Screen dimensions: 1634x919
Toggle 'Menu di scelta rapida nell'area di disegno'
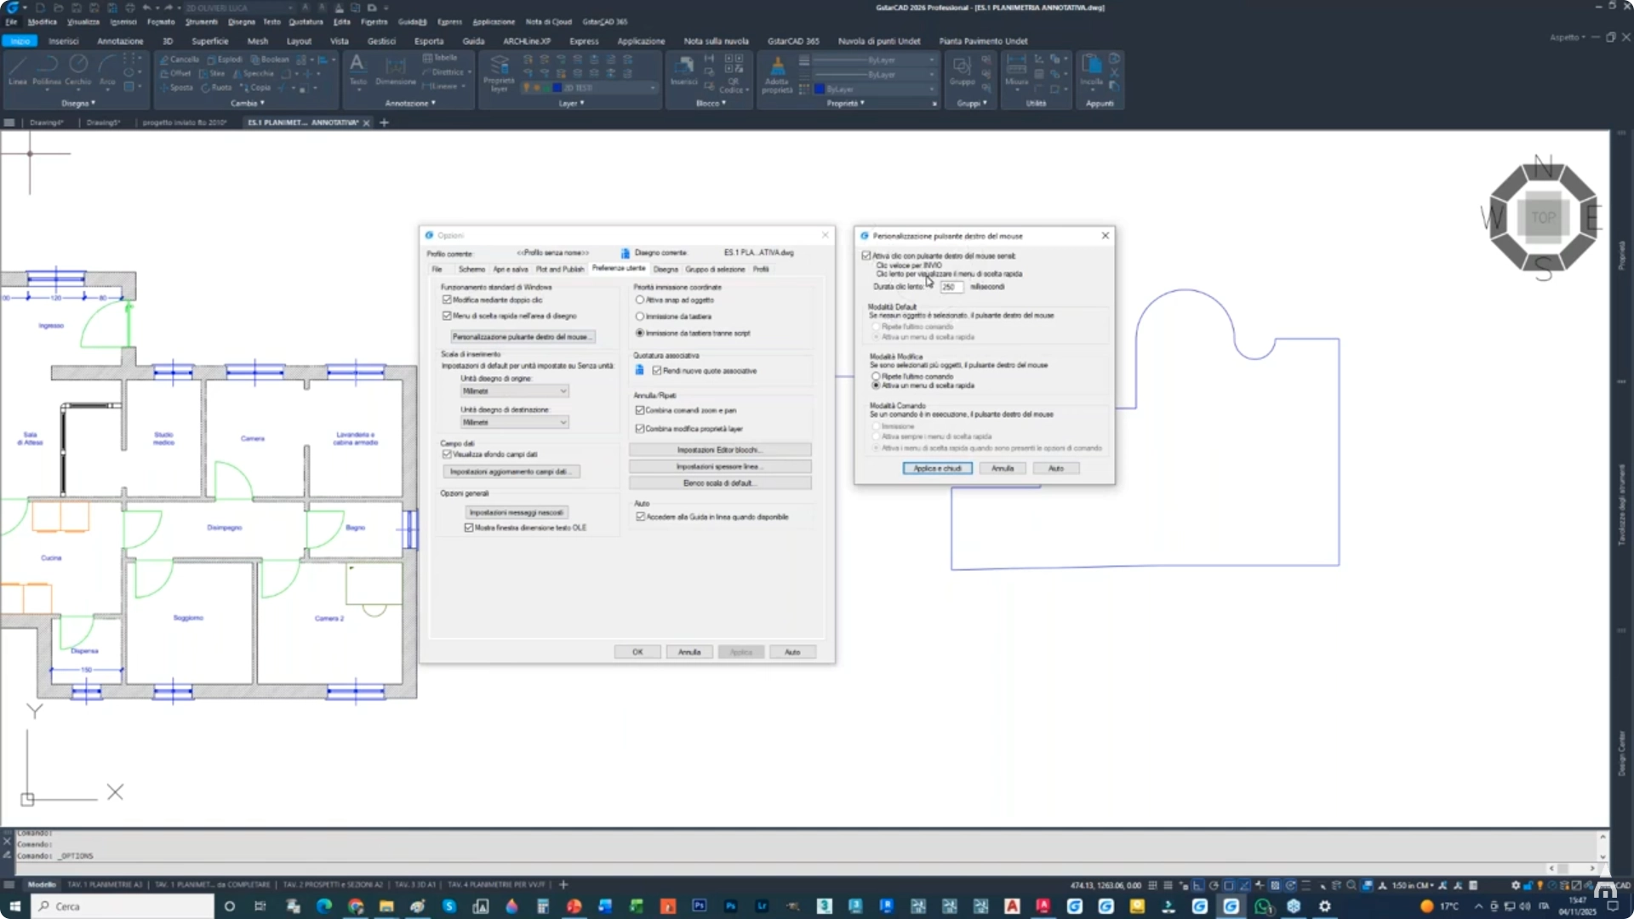[x=447, y=316]
